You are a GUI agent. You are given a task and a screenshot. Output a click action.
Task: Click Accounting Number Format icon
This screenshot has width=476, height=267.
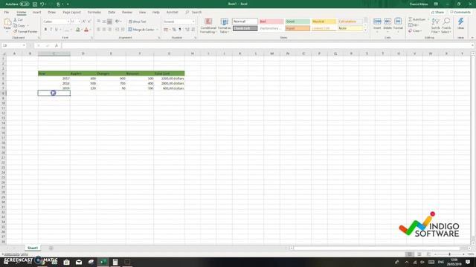point(165,30)
